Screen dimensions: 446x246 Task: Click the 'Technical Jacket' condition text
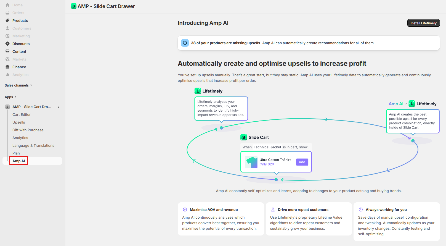[x=267, y=147]
